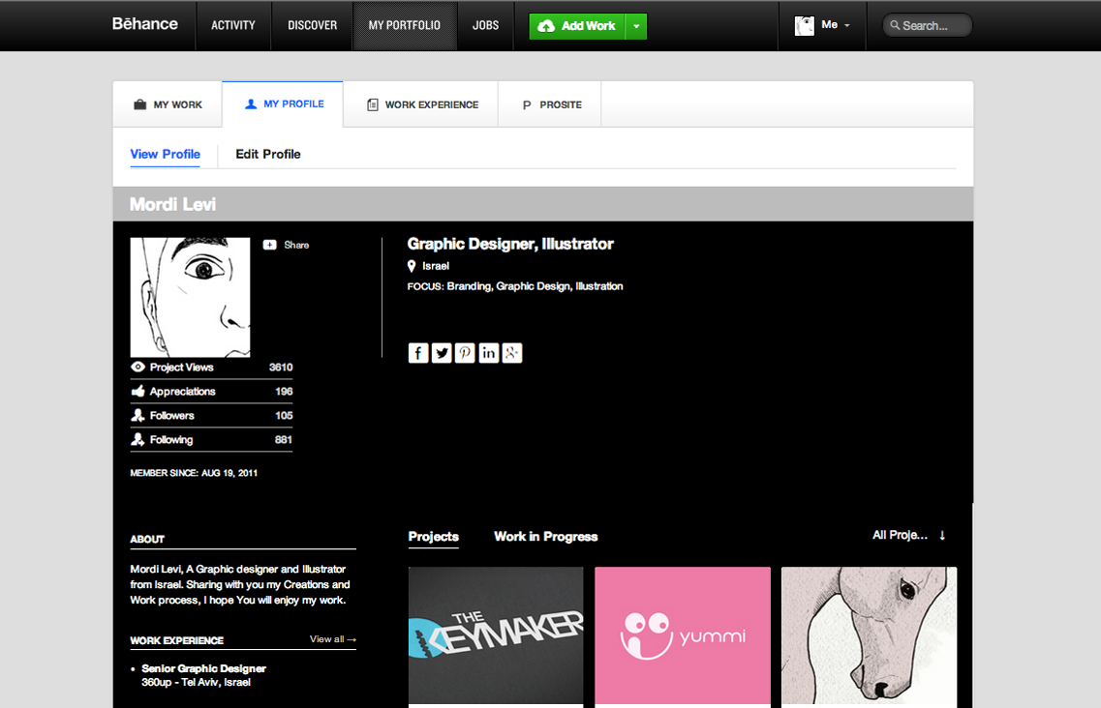Image resolution: width=1101 pixels, height=708 pixels.
Task: Focus the Search input field
Action: (x=927, y=25)
